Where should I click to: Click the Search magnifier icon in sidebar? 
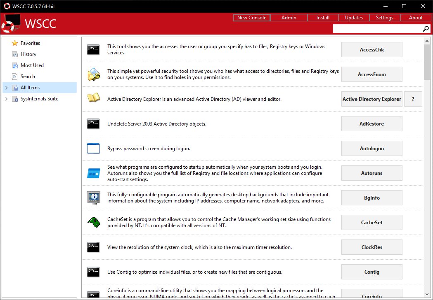point(14,77)
